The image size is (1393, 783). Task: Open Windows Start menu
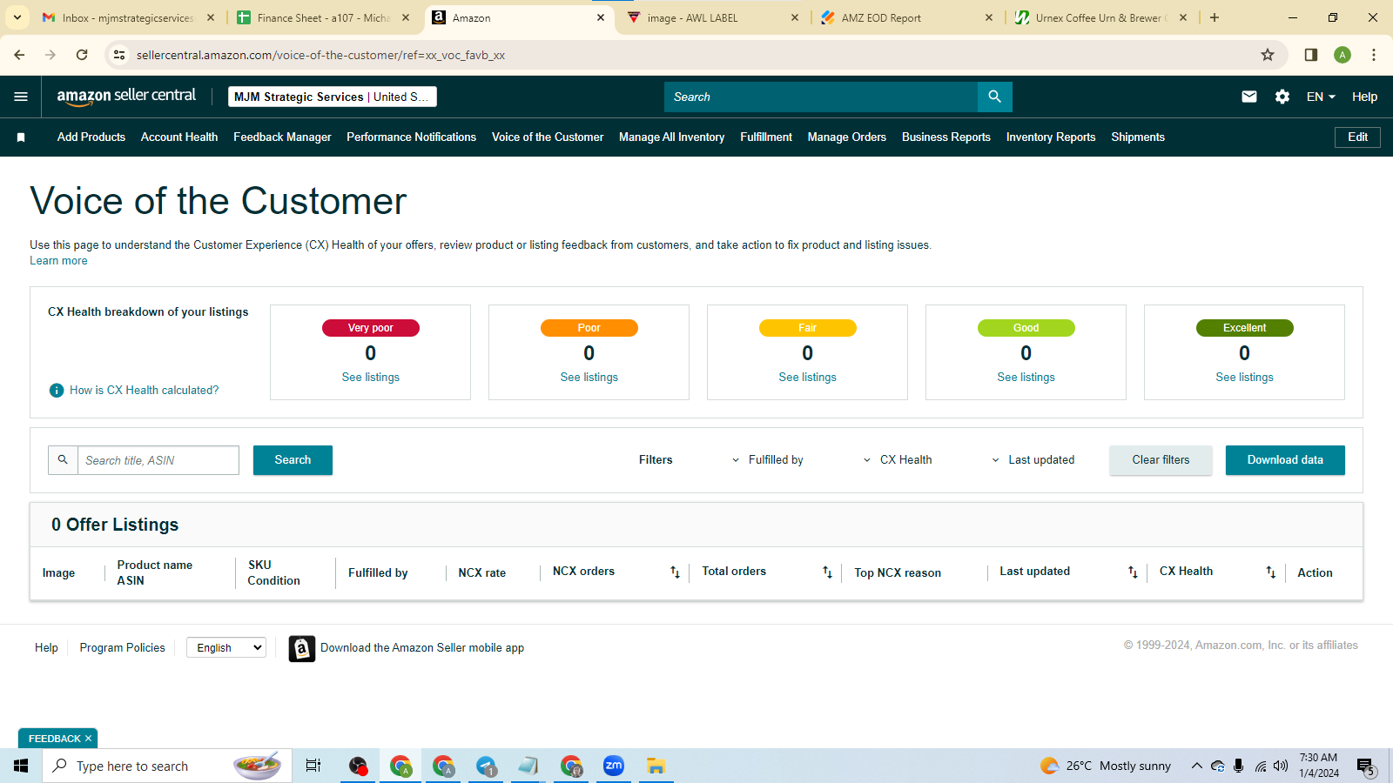(21, 766)
